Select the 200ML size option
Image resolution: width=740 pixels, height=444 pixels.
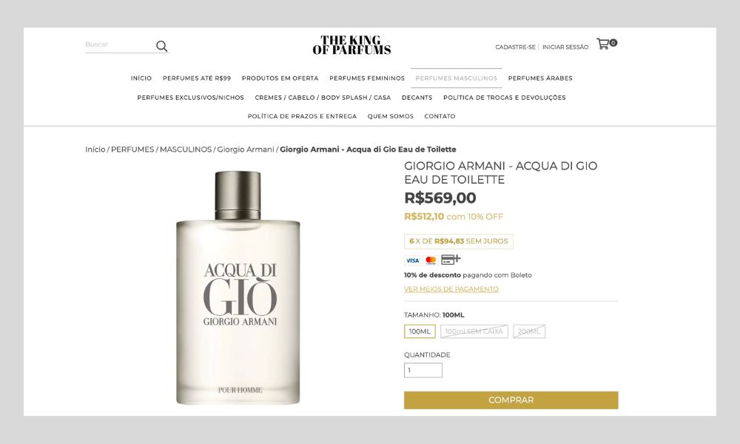[x=529, y=332]
